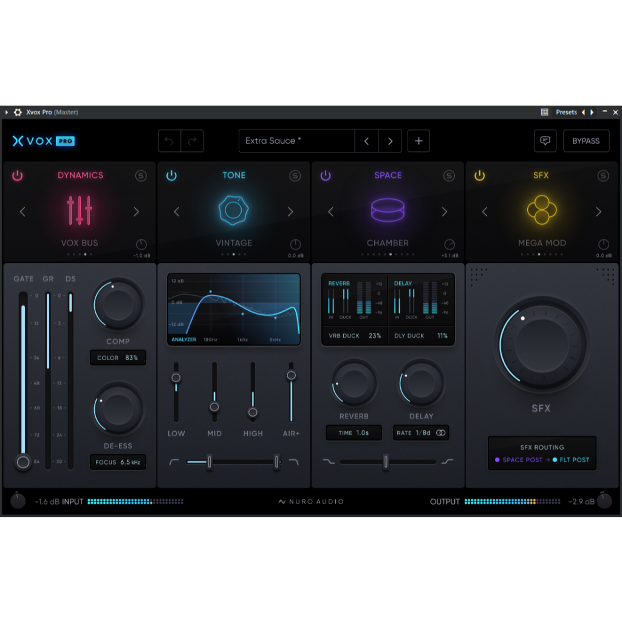
Task: Click the Mega Mod circles icon
Action: (x=542, y=210)
